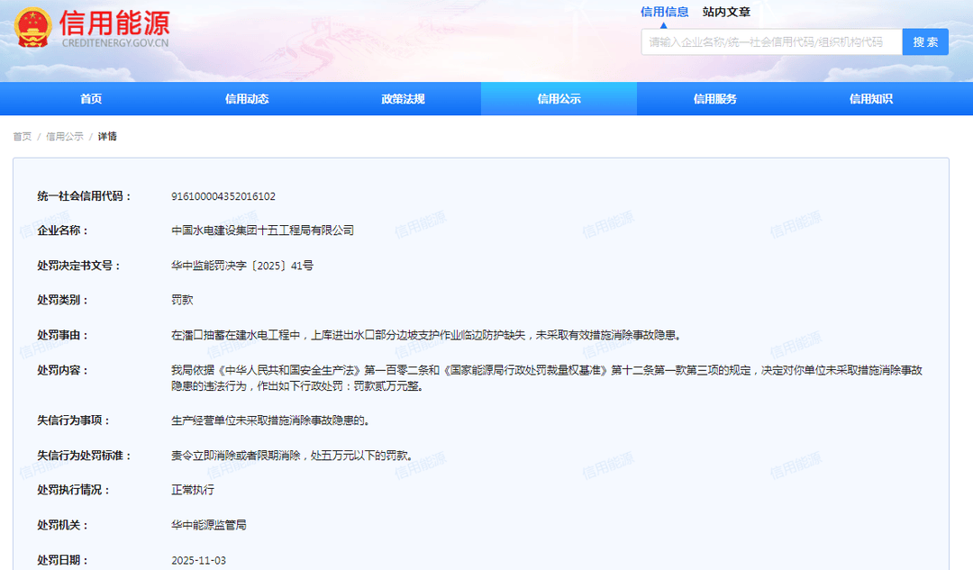Select the 信用信息 search tab

click(x=664, y=13)
